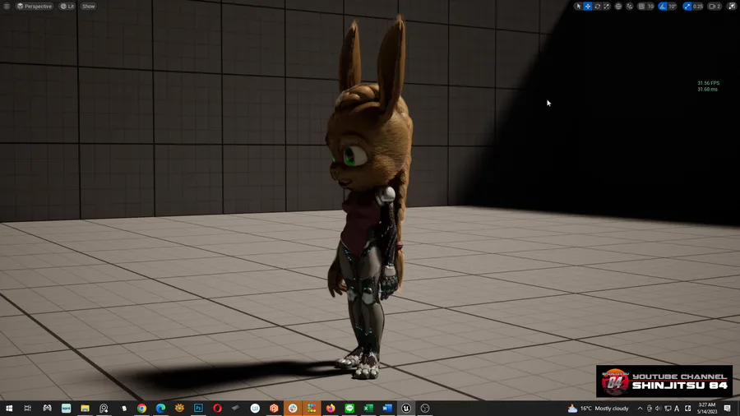The height and width of the screenshot is (416, 740).
Task: Toggle scale snapping
Action: click(x=687, y=6)
